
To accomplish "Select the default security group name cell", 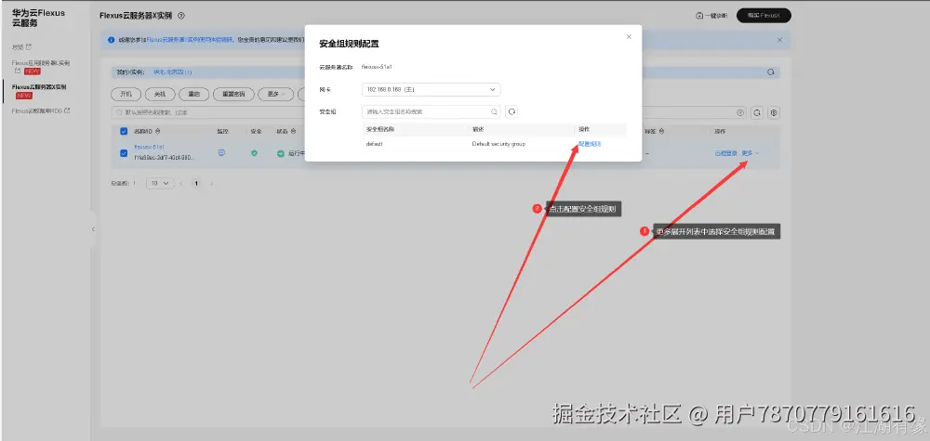I will [375, 144].
